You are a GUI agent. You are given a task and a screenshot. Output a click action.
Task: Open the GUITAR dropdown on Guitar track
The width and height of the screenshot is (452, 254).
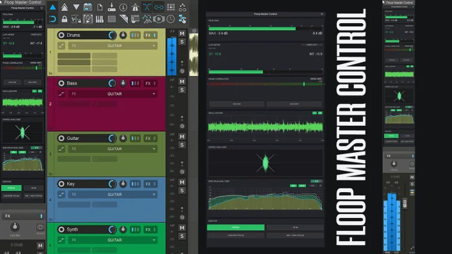(113, 149)
